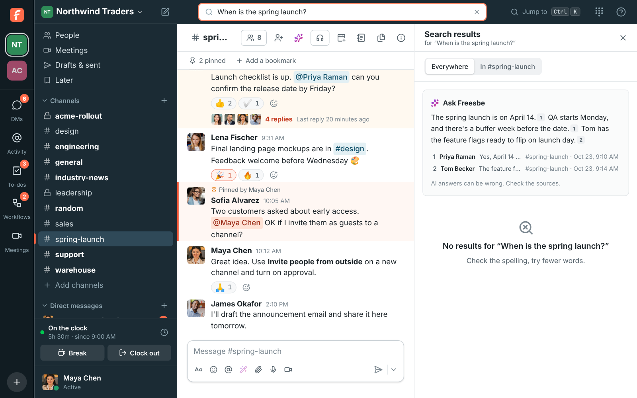Open the apps grid icon
Image resolution: width=637 pixels, height=398 pixels.
[599, 12]
